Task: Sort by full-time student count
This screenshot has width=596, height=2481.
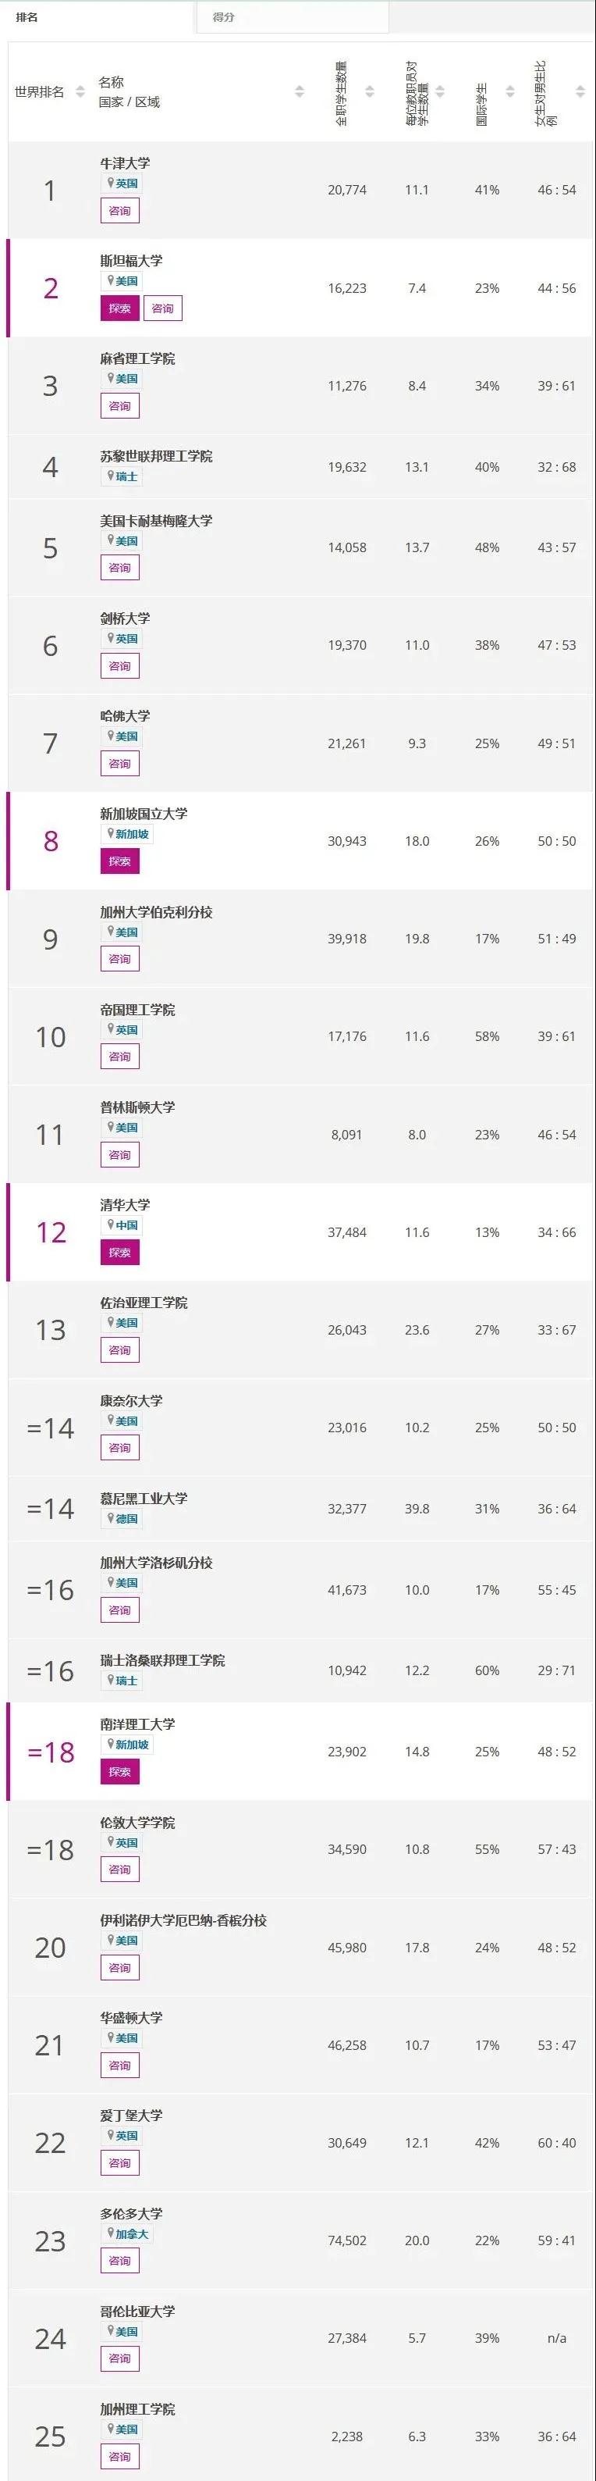Action: 370,92
